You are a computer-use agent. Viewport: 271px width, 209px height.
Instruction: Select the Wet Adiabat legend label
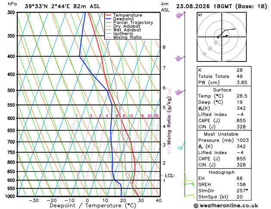coord(127,30)
